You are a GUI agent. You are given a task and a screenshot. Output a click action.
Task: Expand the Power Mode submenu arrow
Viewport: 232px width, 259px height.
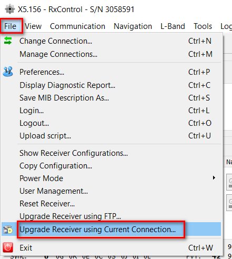click(x=214, y=178)
